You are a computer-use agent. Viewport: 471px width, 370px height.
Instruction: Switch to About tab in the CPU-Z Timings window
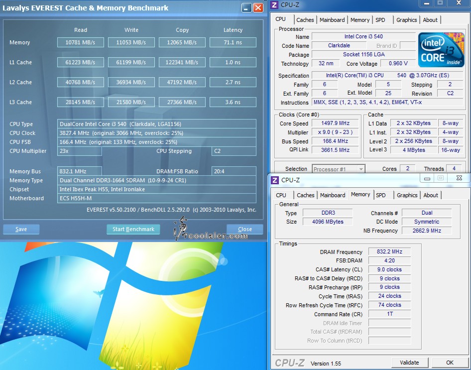tap(431, 195)
